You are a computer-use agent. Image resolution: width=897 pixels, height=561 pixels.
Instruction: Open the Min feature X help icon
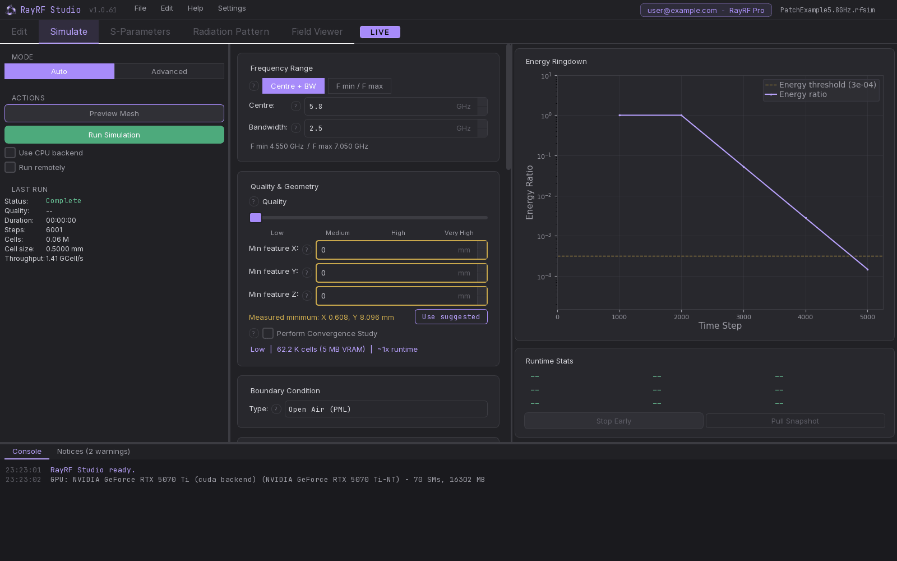(307, 250)
